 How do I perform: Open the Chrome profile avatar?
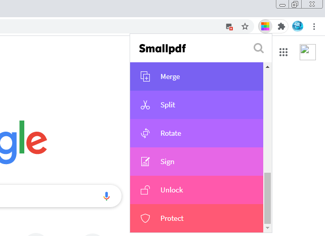click(298, 26)
